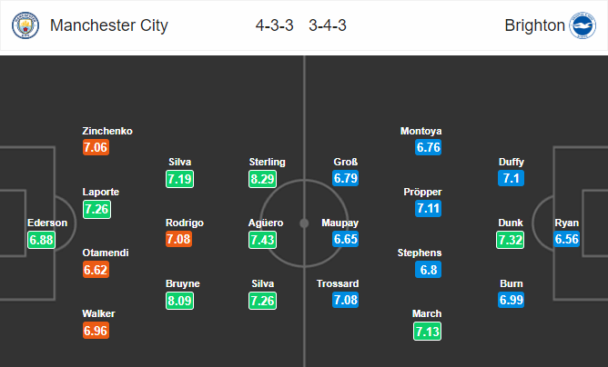Select Walker's 6.96 rating badge

[97, 331]
